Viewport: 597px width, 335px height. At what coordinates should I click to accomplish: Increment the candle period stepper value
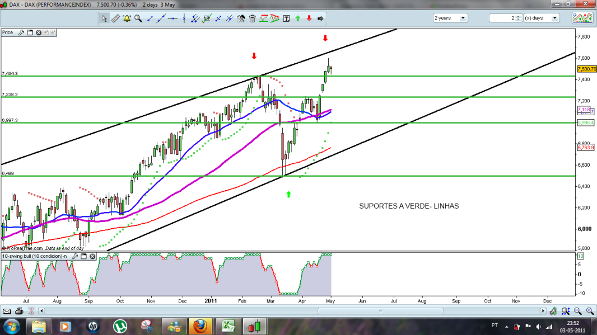coord(518,15)
